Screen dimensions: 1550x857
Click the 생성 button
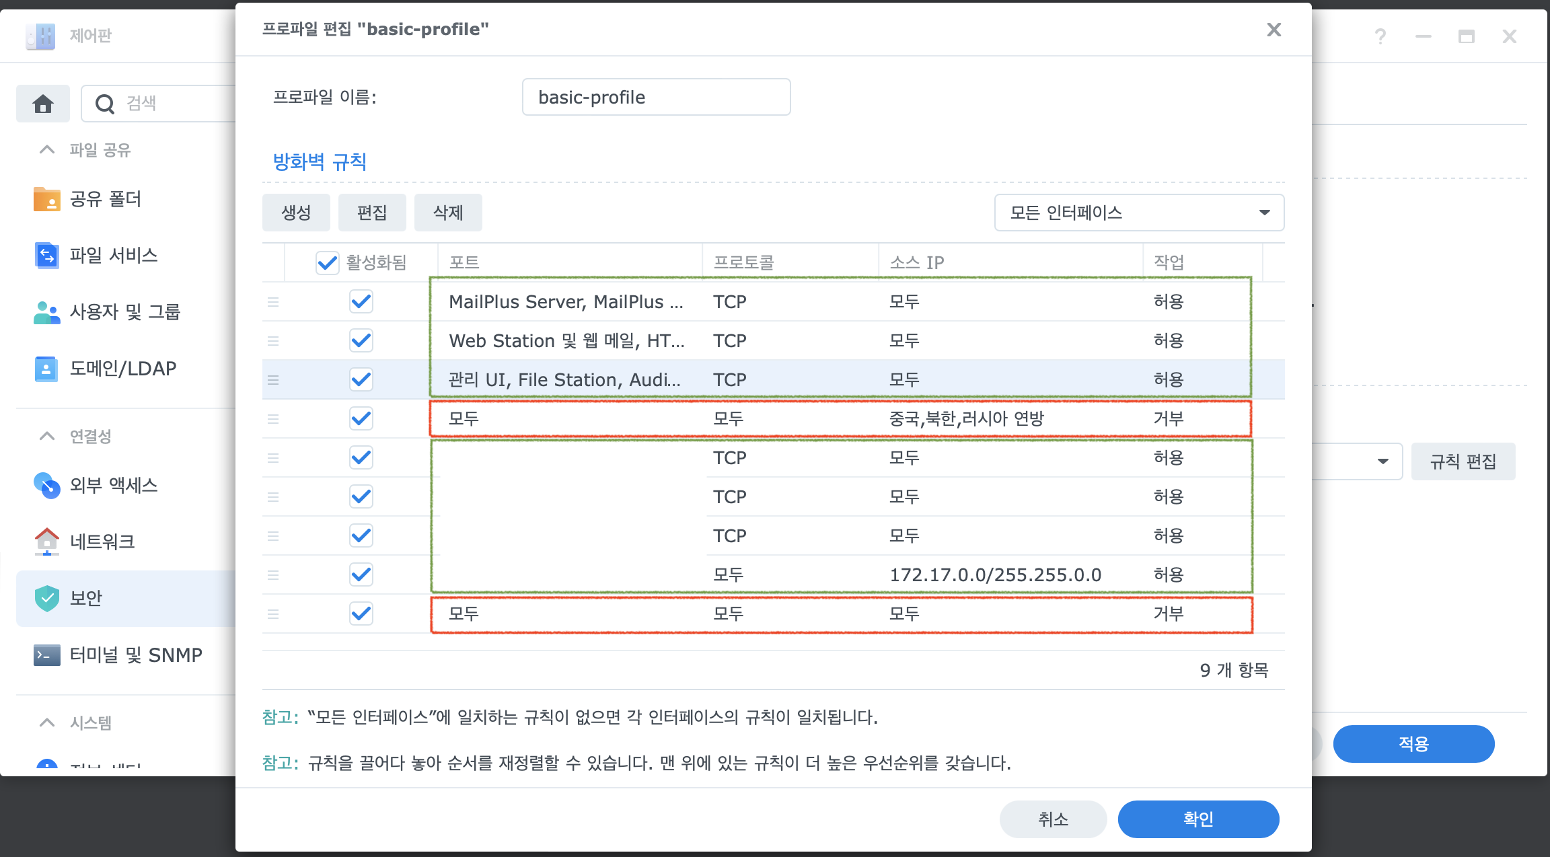point(296,213)
